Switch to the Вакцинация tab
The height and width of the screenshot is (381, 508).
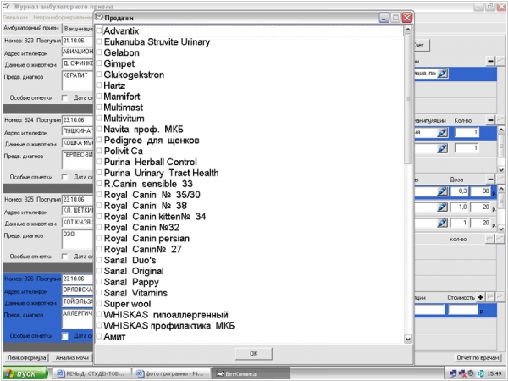[x=78, y=29]
